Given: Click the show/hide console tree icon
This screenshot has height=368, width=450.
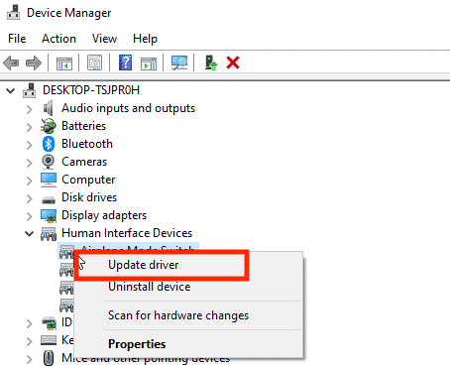Looking at the screenshot, I should 64,62.
